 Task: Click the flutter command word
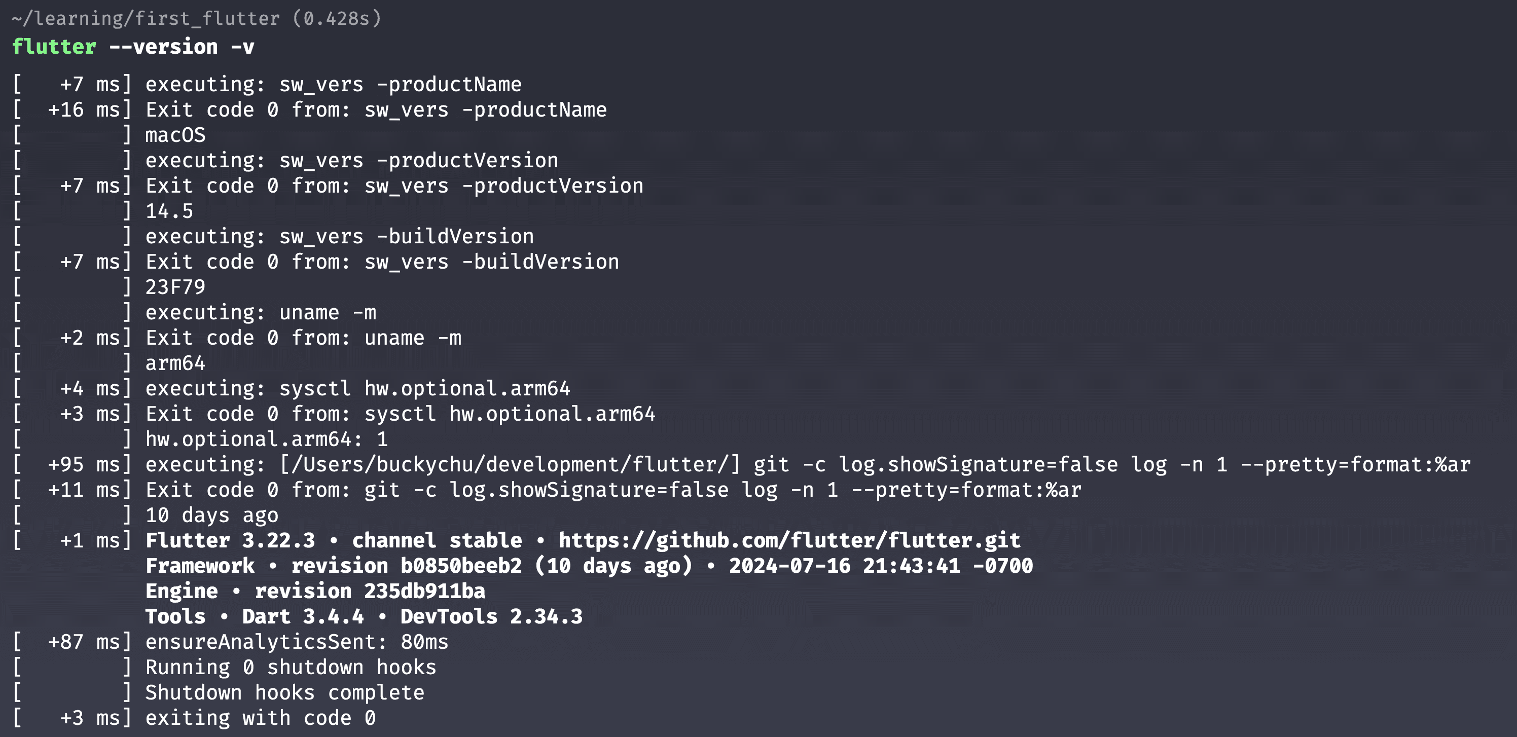click(54, 47)
